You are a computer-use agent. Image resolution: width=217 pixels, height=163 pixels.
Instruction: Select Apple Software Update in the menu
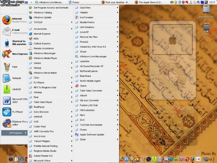[x=97, y=134]
